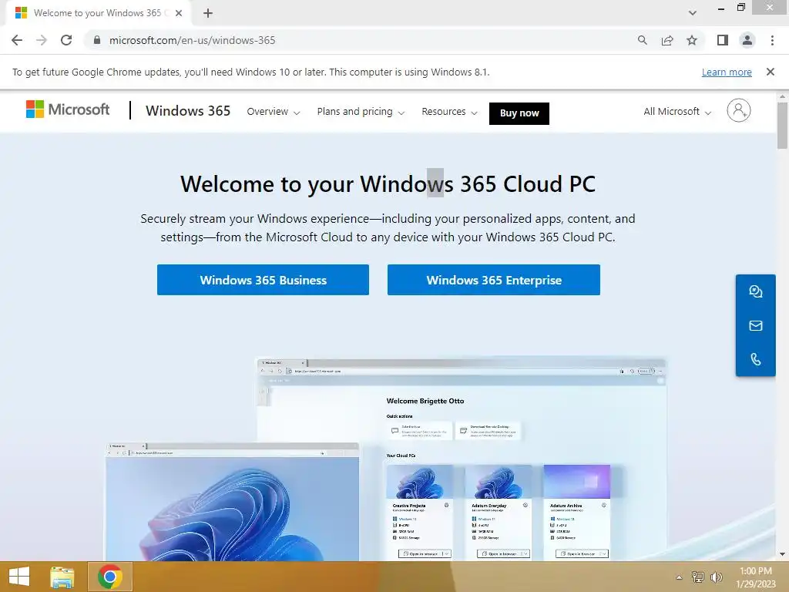
Task: Open the Windows 365 home link
Action: click(x=188, y=111)
